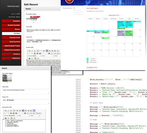Click the purple Offering Result legend swatch

tap(88, 62)
